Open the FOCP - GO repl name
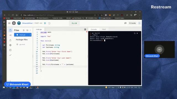This screenshot has height=99, width=177. (x=38, y=23)
